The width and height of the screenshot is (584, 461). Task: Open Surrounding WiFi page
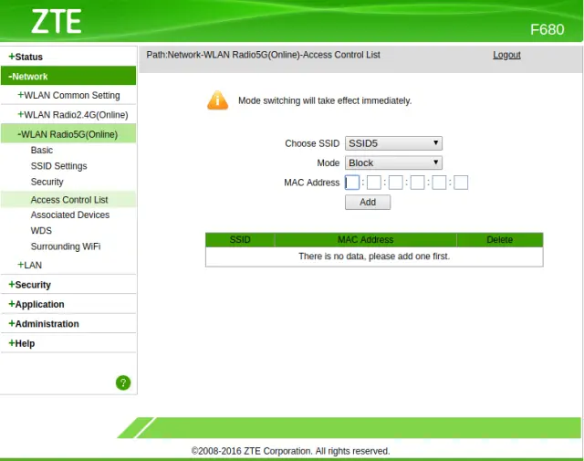(x=65, y=246)
